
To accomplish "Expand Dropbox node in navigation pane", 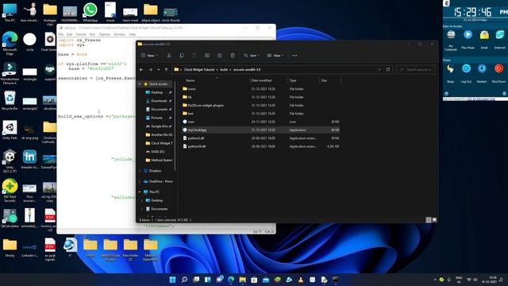I will [x=140, y=171].
